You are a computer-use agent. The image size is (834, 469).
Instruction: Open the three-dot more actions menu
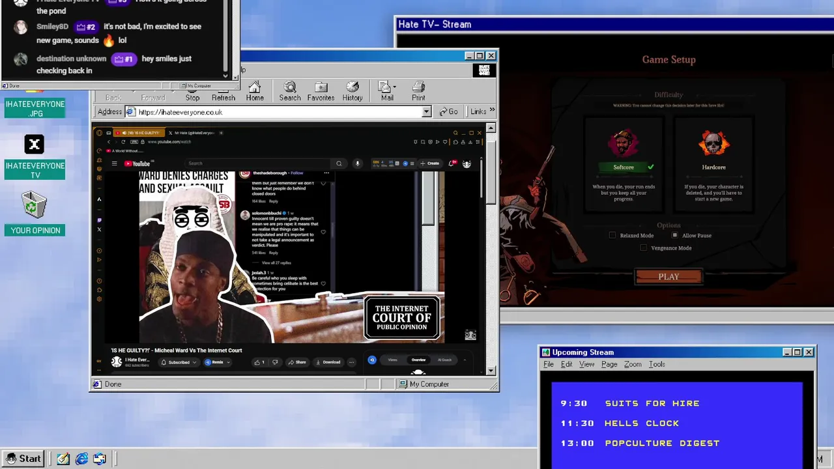[351, 362]
